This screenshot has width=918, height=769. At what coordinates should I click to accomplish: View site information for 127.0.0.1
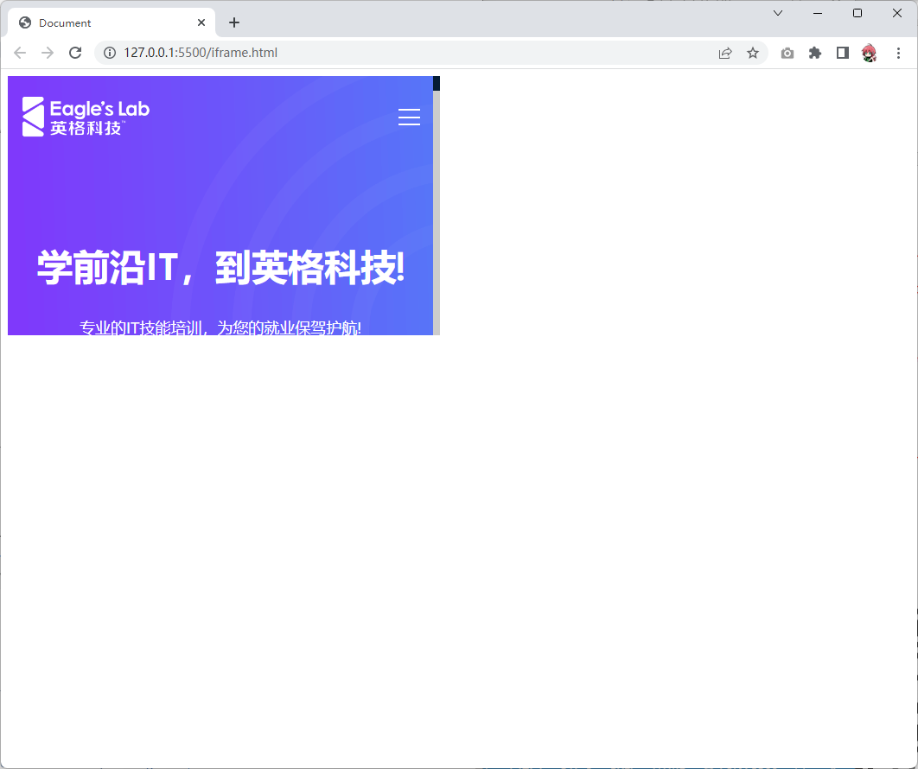pos(110,53)
